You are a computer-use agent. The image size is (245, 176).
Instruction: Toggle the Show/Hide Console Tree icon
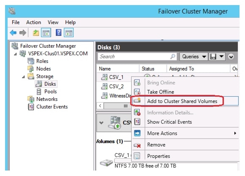[x=46, y=33]
